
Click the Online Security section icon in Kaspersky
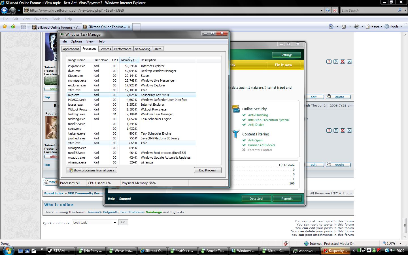(x=235, y=109)
